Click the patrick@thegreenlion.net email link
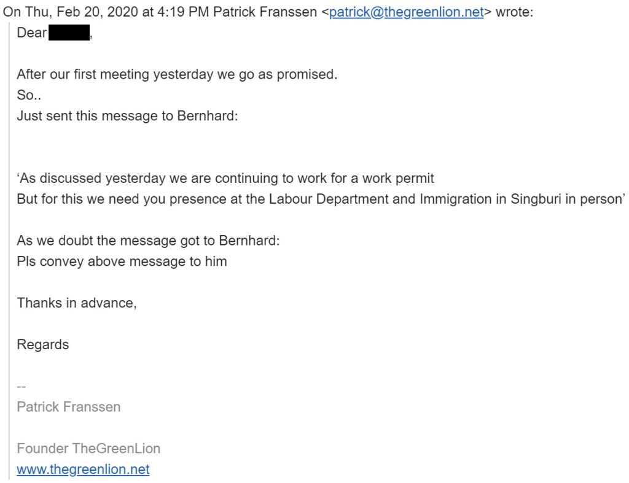This screenshot has height=483, width=629. [407, 13]
